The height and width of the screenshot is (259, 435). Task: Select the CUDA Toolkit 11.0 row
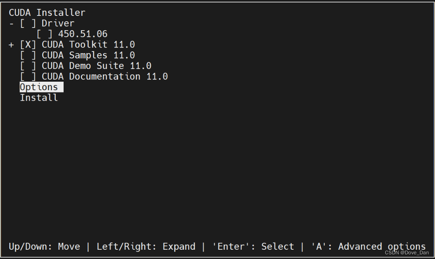tap(88, 45)
